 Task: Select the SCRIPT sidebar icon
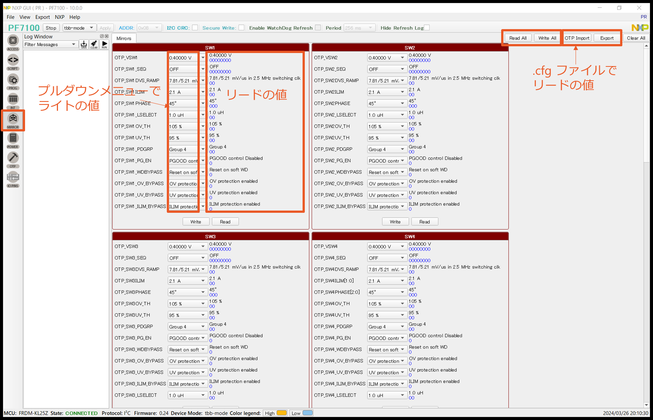coord(13,60)
